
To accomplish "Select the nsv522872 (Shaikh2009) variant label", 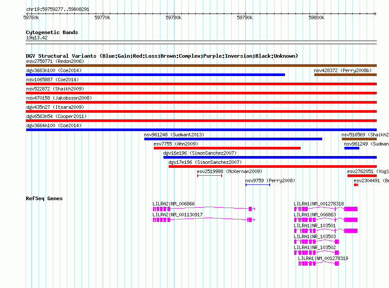I will click(52, 89).
